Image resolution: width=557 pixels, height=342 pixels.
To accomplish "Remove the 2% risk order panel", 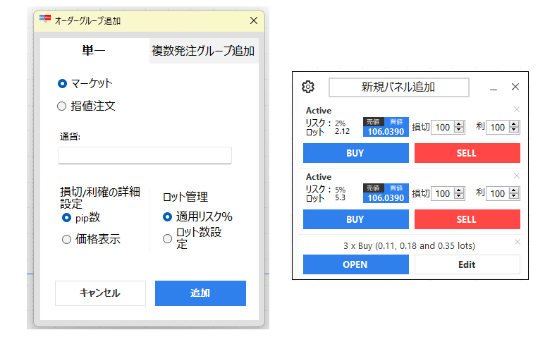I will coord(516,109).
